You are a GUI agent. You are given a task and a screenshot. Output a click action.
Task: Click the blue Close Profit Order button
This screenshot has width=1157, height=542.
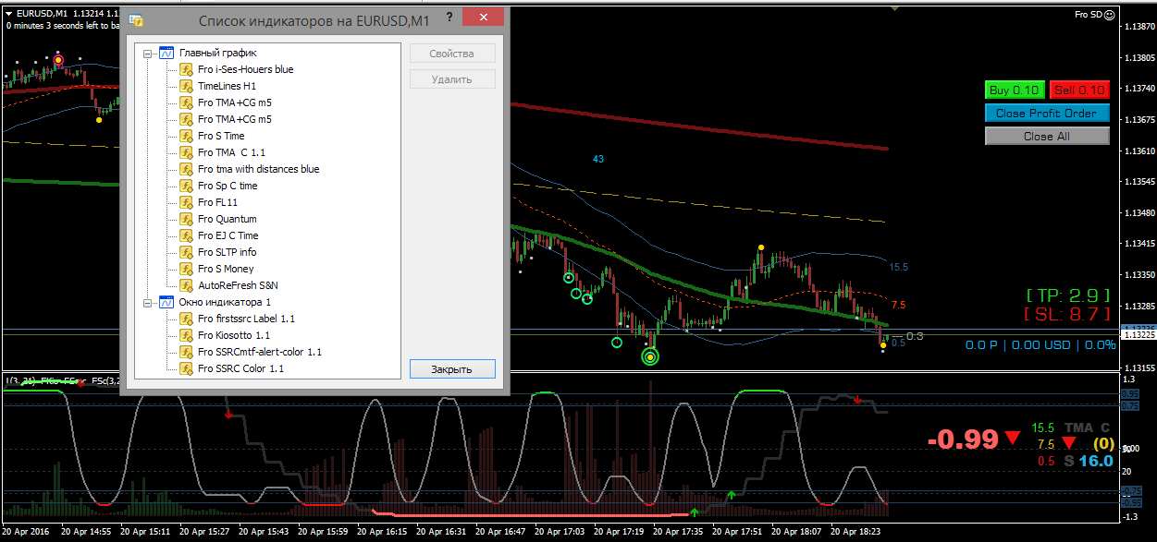coord(1047,113)
